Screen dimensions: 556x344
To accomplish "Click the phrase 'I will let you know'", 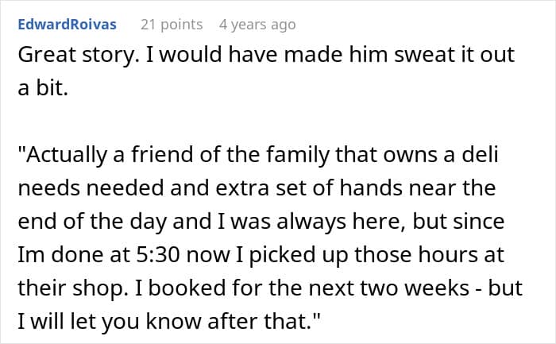I will pos(110,321).
